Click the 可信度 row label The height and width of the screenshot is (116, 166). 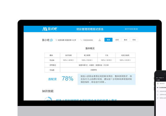(x=52, y=70)
